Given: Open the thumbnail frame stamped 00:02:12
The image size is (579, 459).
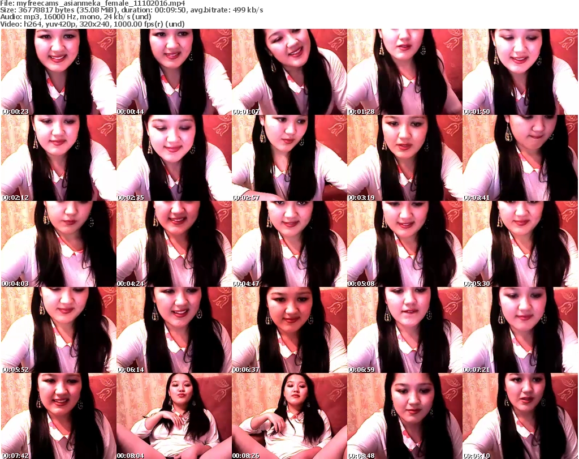Looking at the screenshot, I should 59,158.
